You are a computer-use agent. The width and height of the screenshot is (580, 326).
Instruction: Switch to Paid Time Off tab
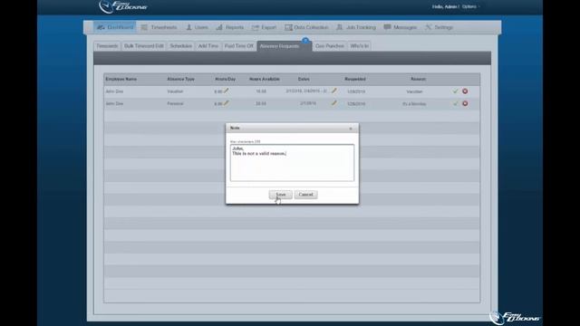[x=238, y=46]
